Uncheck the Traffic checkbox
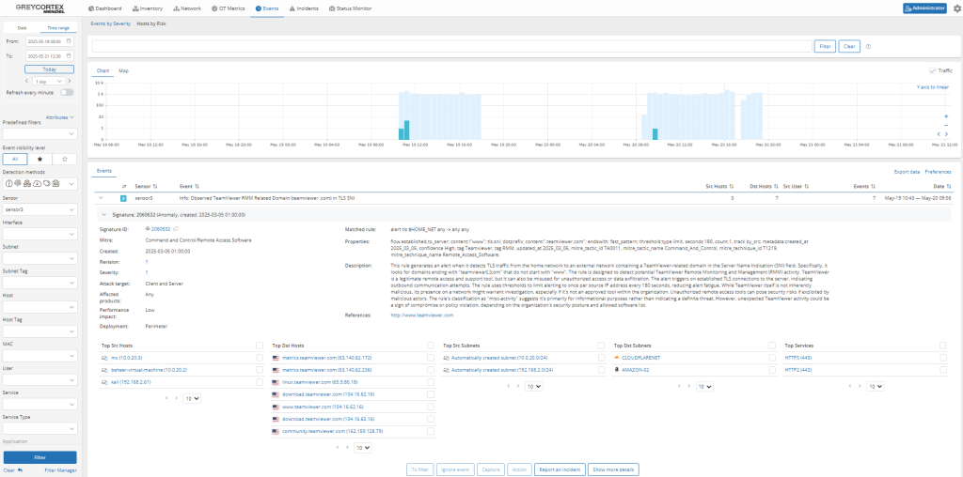The width and height of the screenshot is (963, 477). pos(932,70)
